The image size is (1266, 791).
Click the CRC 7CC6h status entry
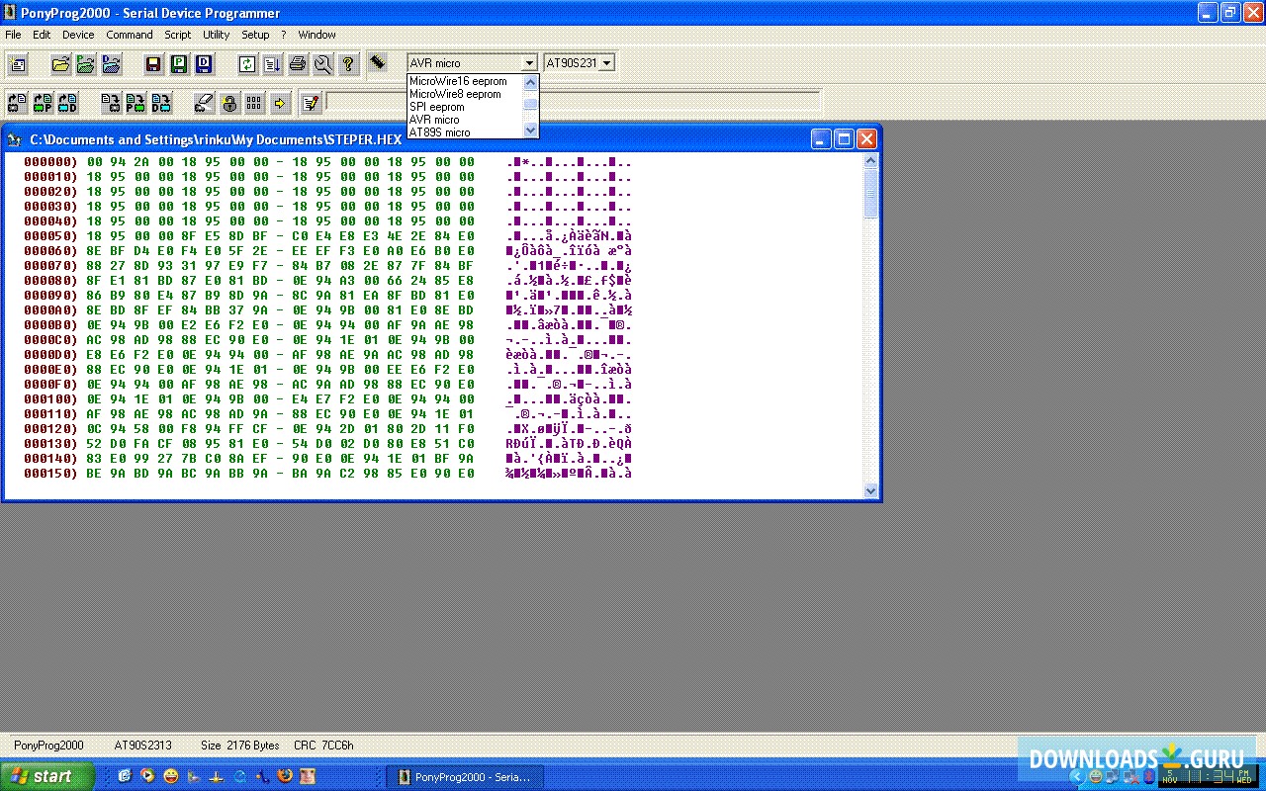pos(323,746)
